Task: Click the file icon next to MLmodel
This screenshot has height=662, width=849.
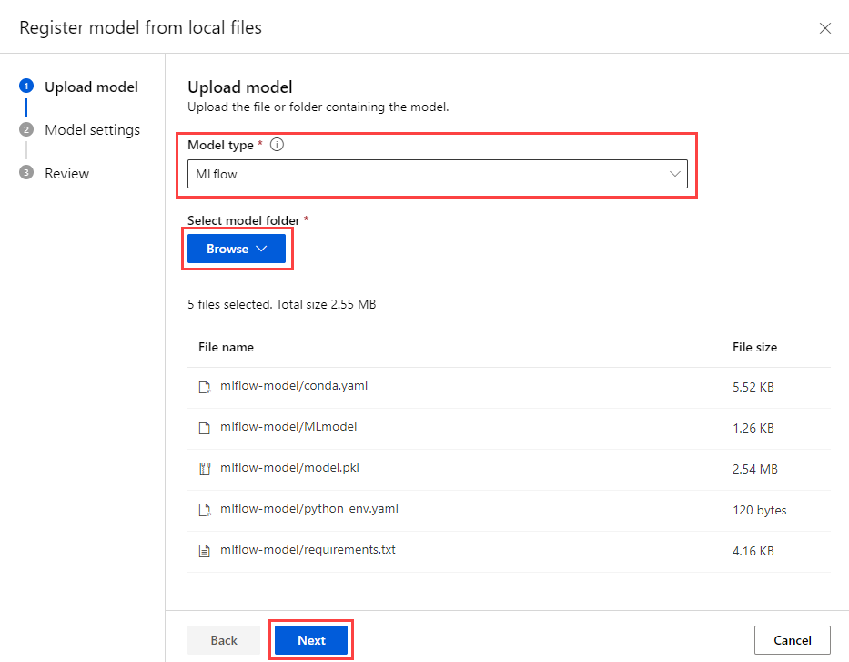Action: tap(205, 426)
